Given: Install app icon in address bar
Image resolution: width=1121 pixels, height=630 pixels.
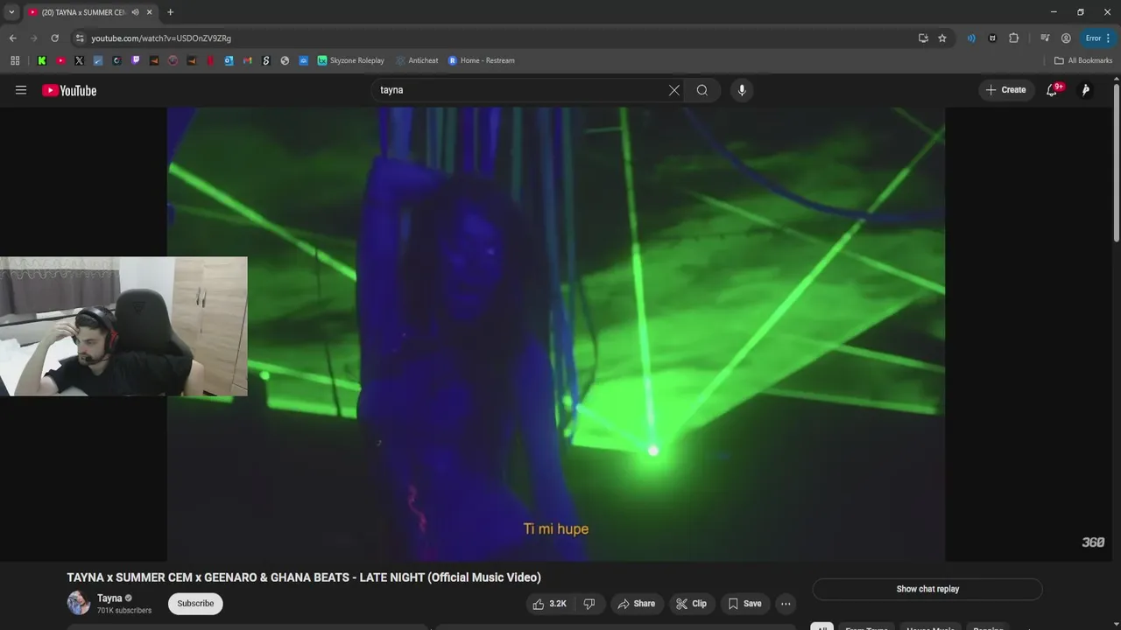Looking at the screenshot, I should coord(923,38).
